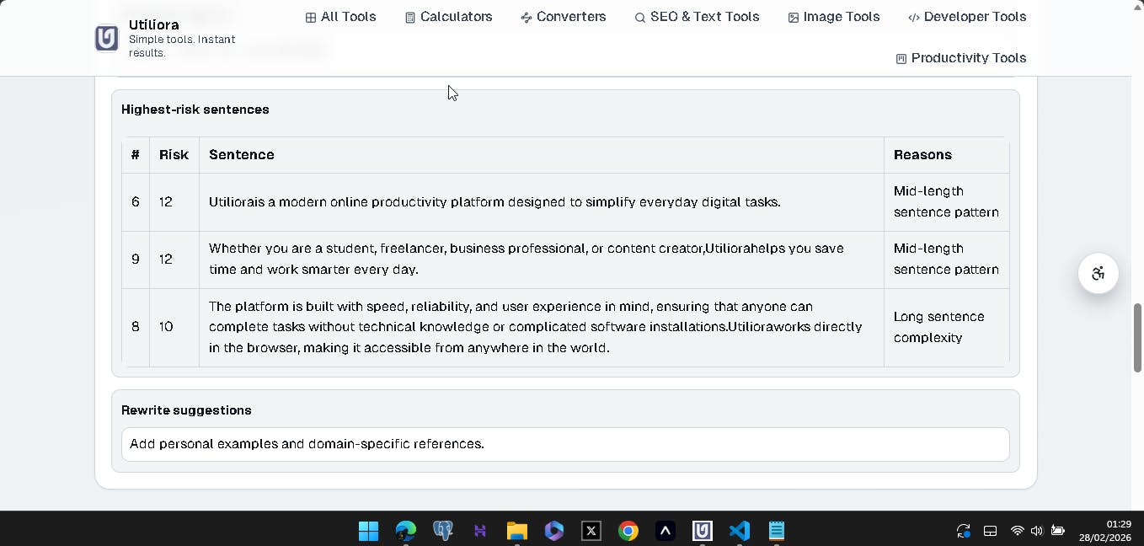
Task: Click the 'Risk' column header
Action: click(x=174, y=155)
